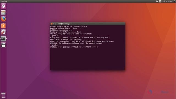Click 'Need to get 0 B/115 kB' line
The image size is (176, 99).
click(66, 39)
